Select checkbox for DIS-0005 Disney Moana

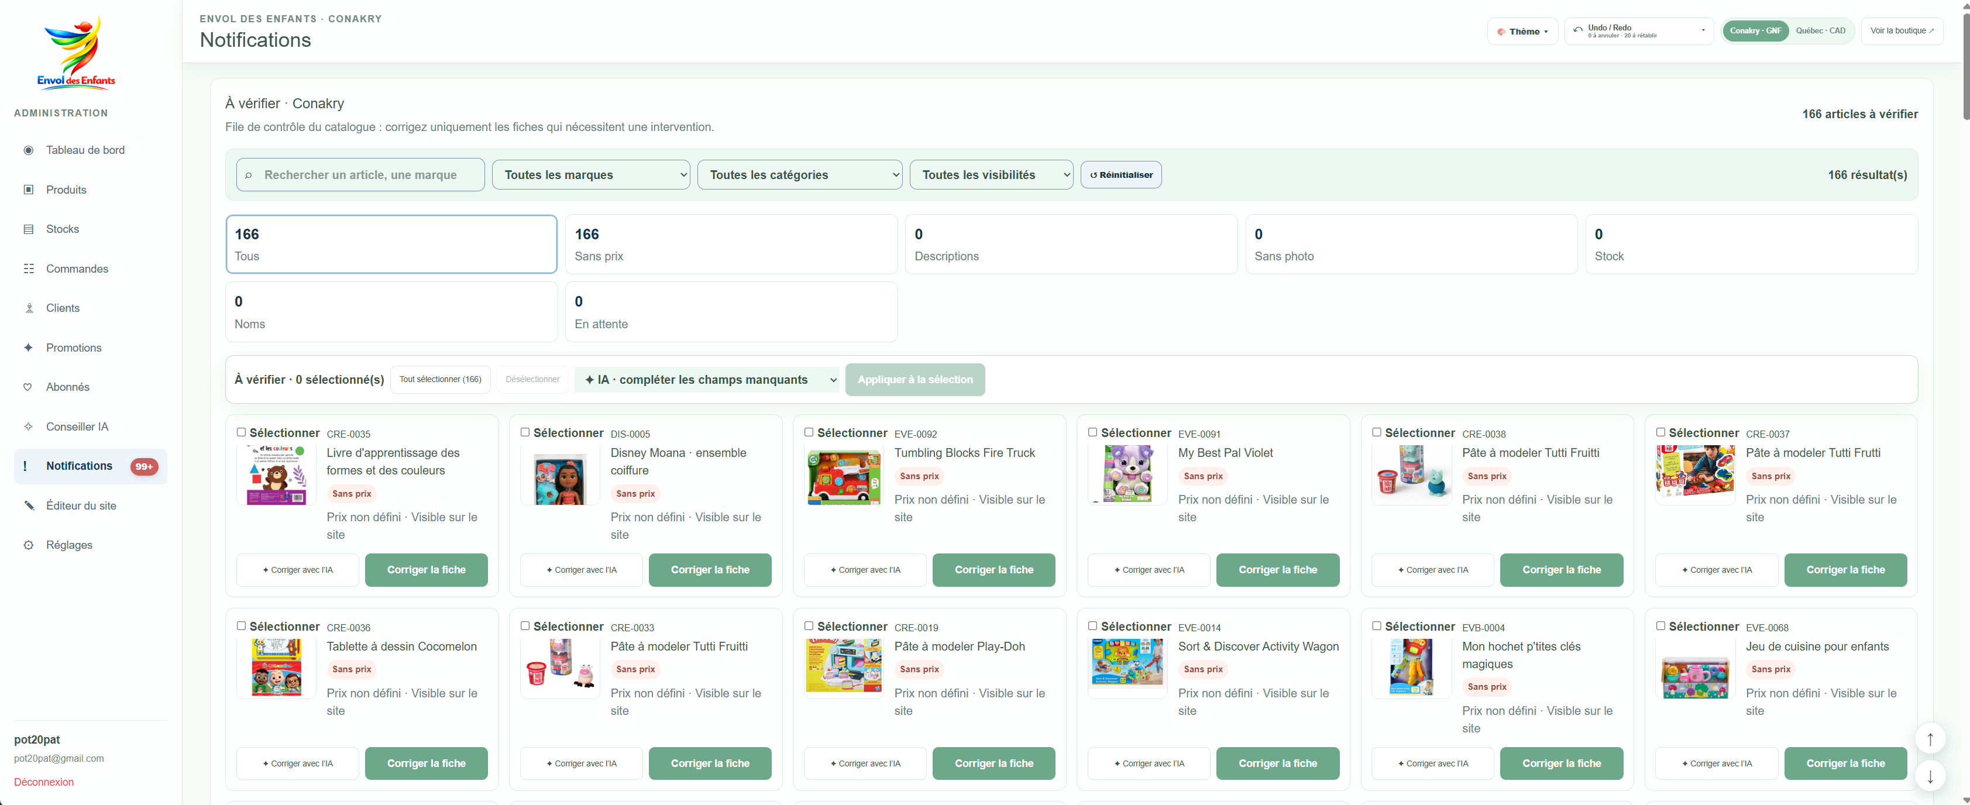coord(525,432)
